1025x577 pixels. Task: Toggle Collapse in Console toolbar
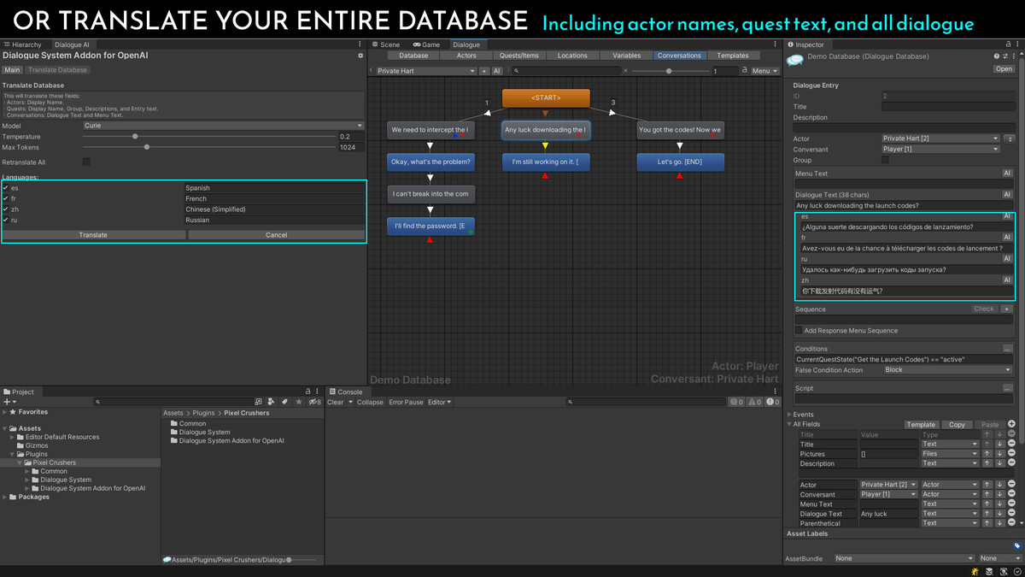pyautogui.click(x=370, y=402)
